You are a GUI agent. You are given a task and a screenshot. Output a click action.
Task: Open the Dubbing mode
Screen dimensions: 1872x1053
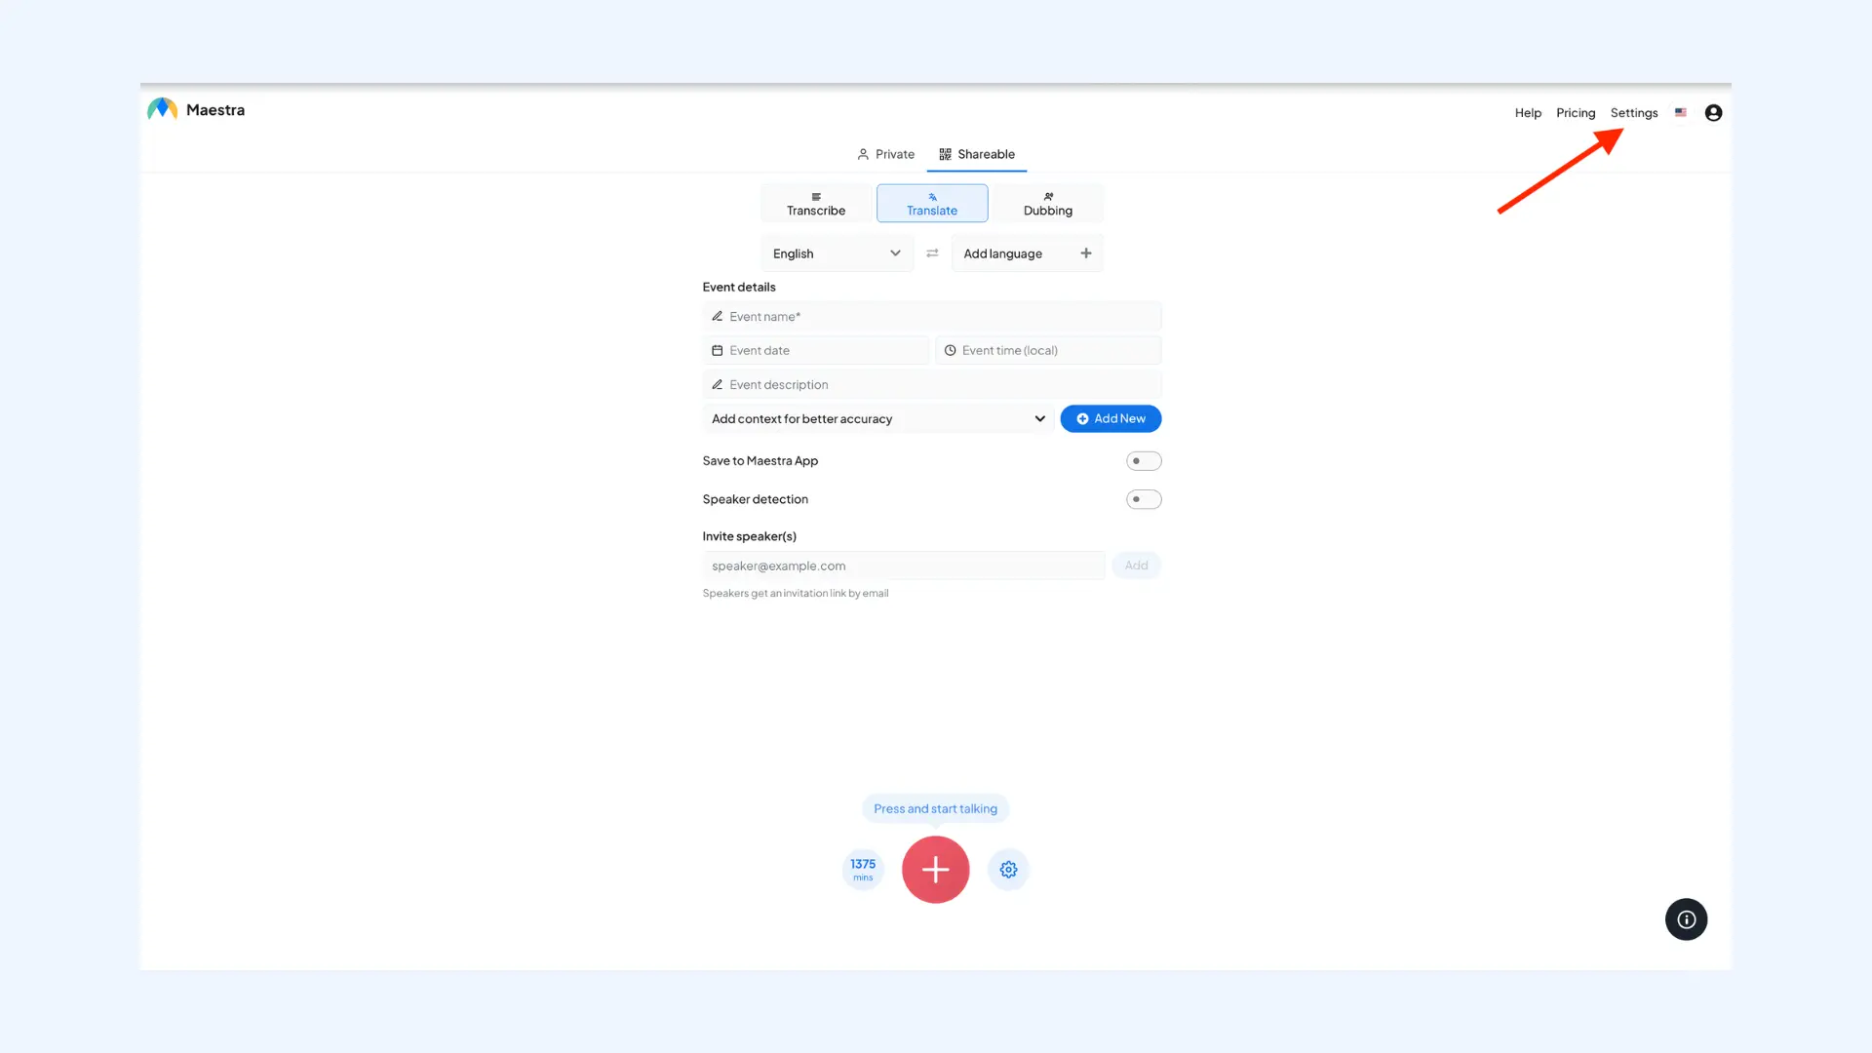1047,203
